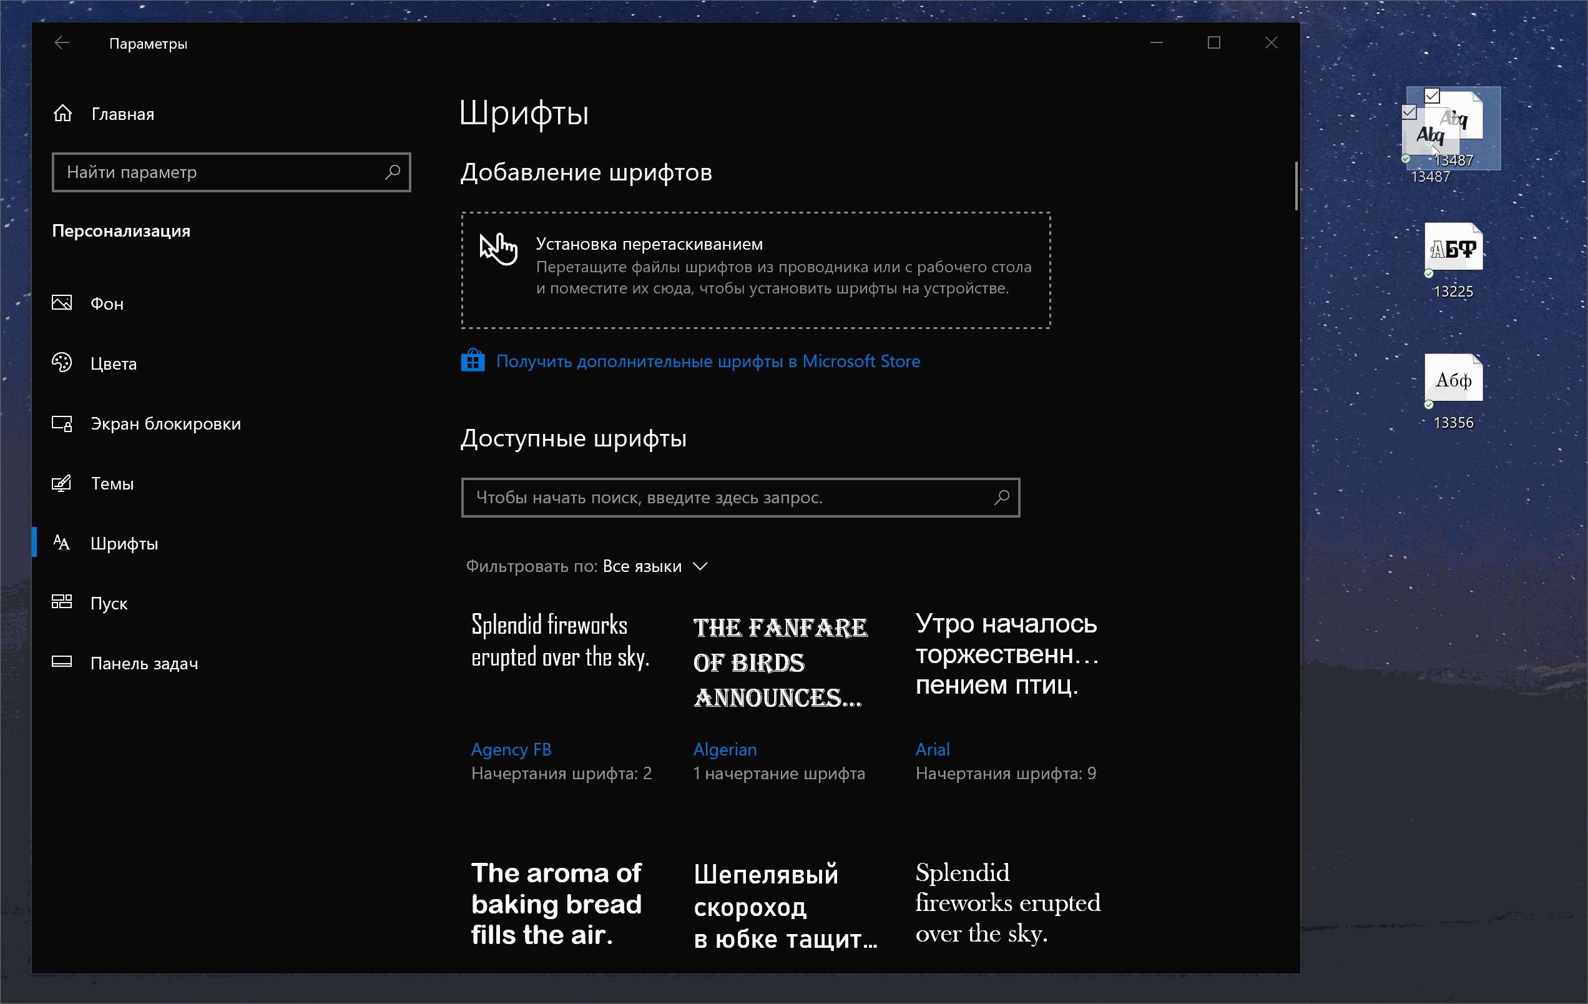Click the Шрифты sidebar icon
The height and width of the screenshot is (1004, 1588).
tap(61, 543)
